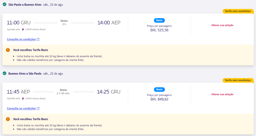Click the BRL 525,56 price
Screen dimensions: 256x136
coord(159,30)
